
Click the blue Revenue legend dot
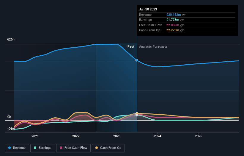(10, 148)
